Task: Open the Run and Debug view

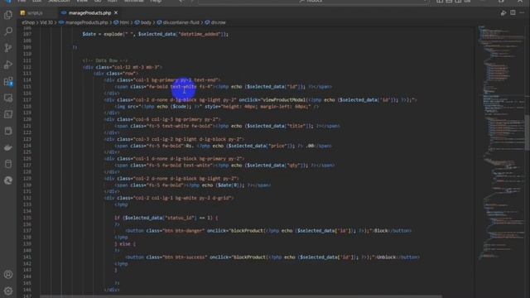Action: click(8, 65)
